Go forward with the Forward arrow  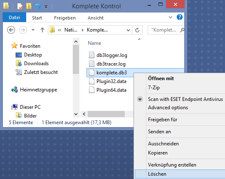(23, 30)
